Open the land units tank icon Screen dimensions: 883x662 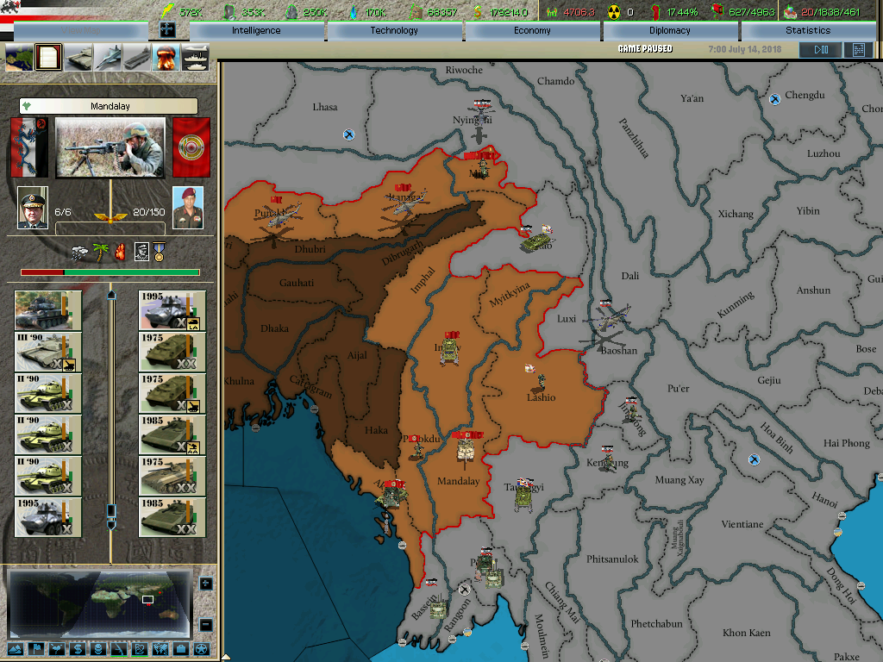[x=78, y=58]
